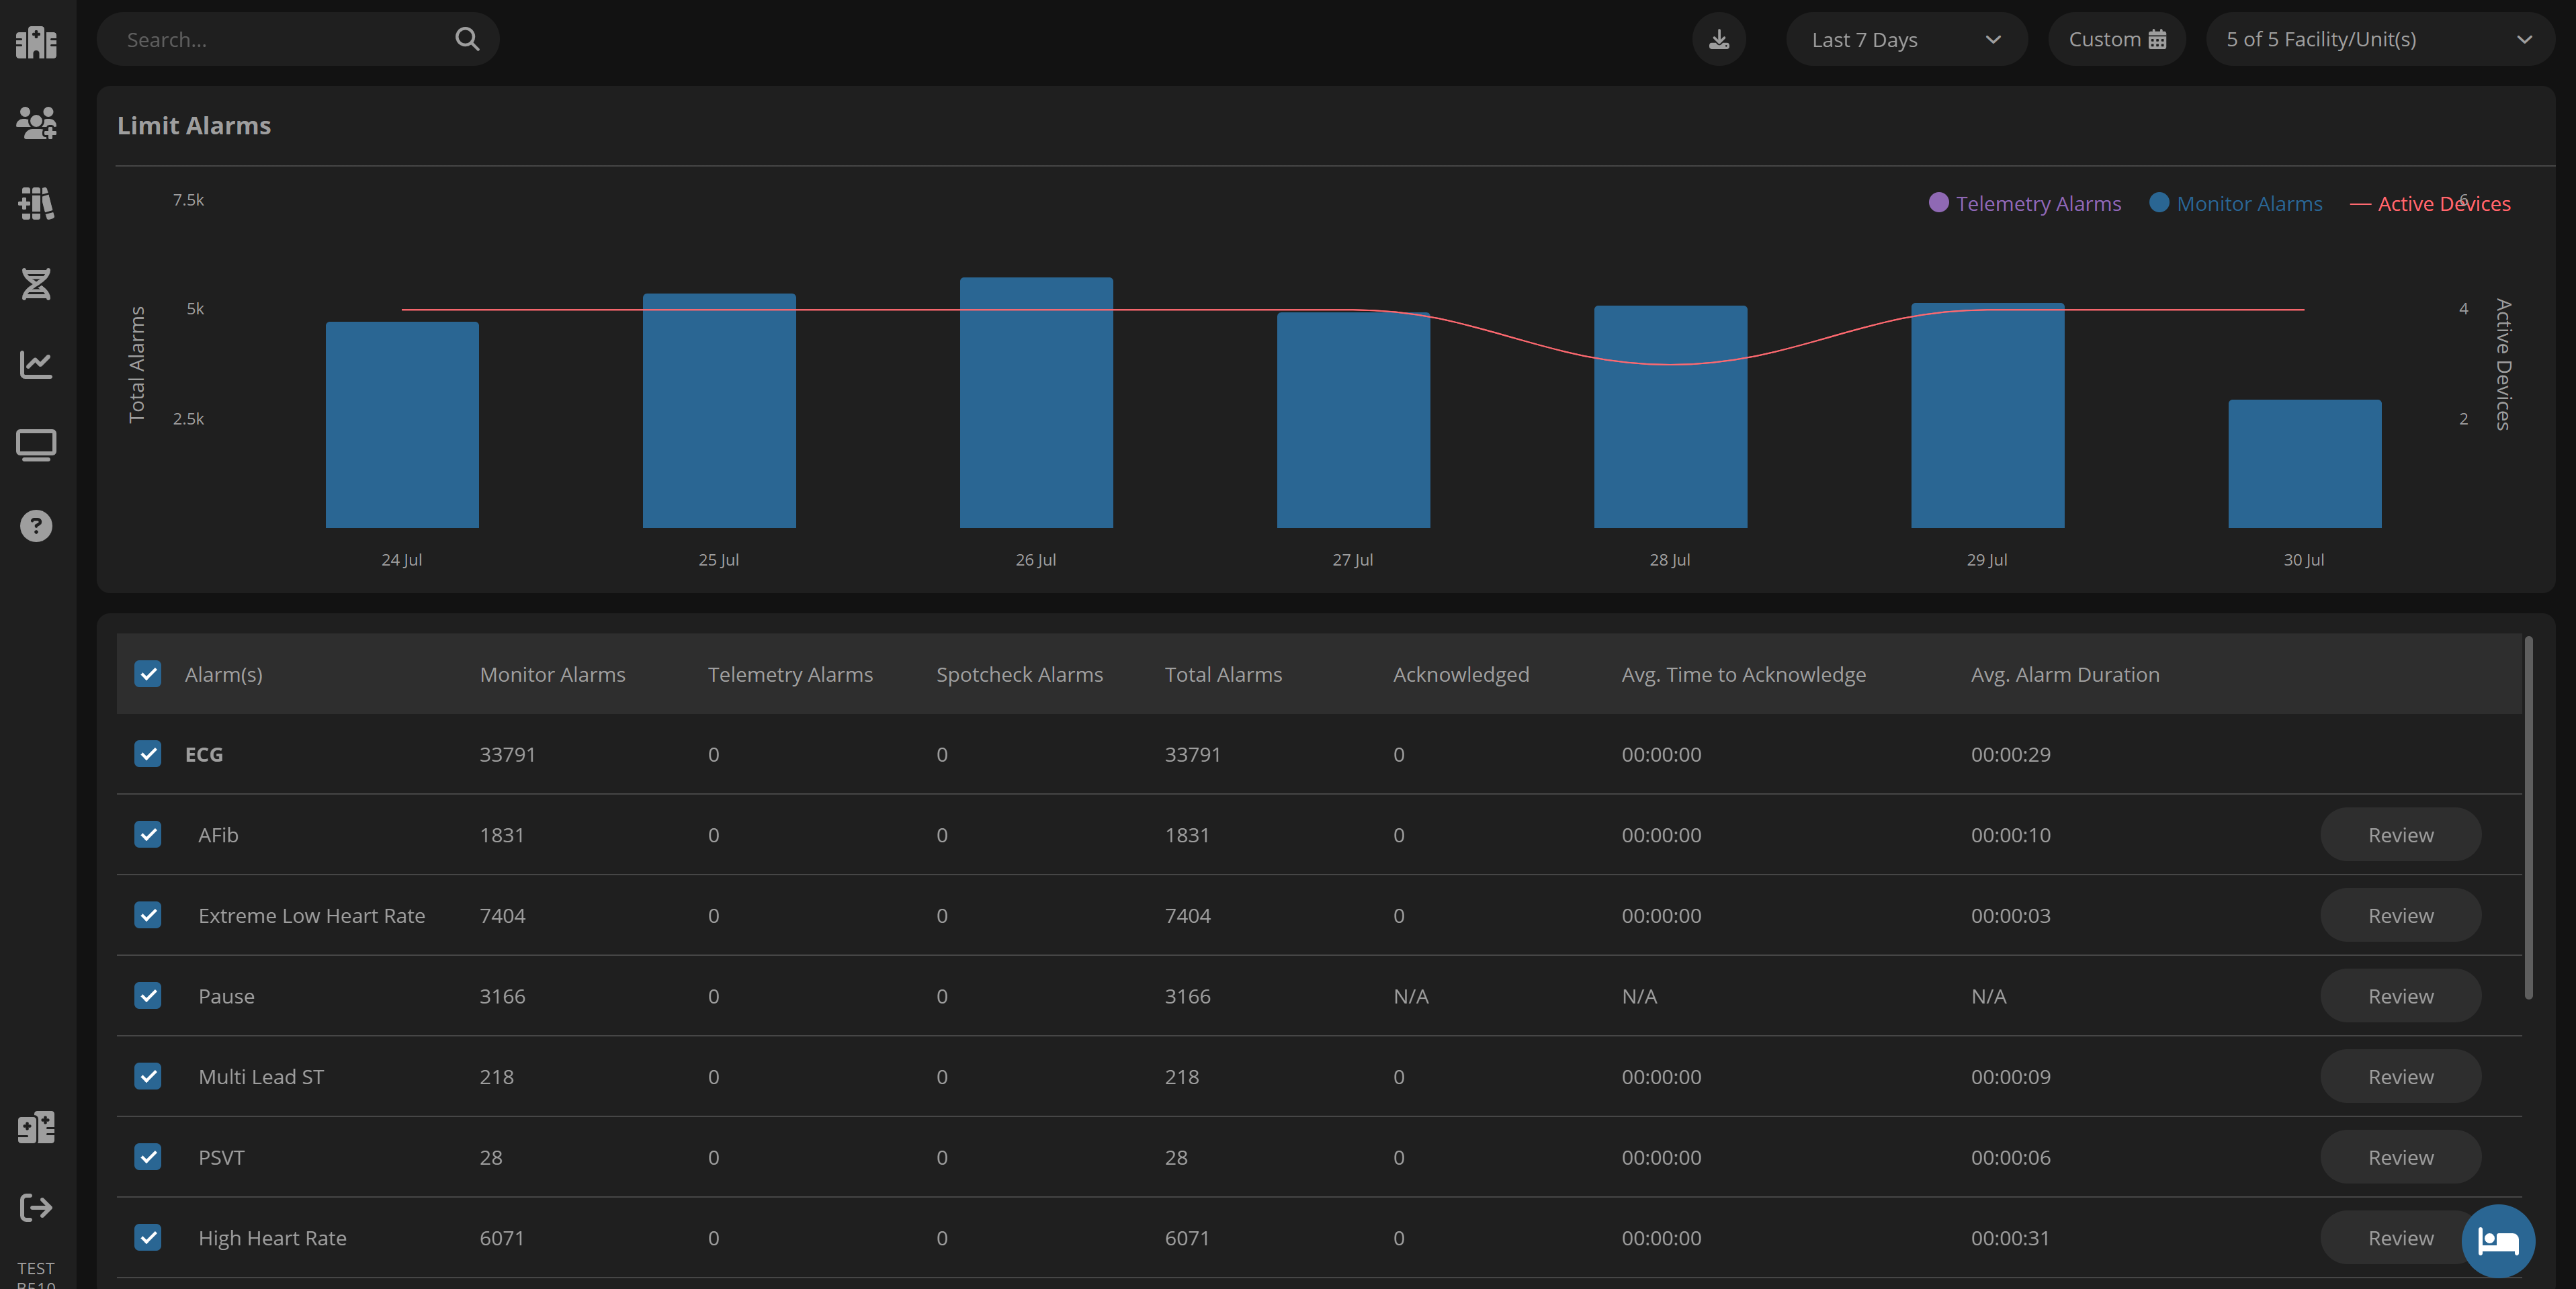Click the Limit Alarms panel title
The width and height of the screenshot is (2576, 1289).
[194, 125]
